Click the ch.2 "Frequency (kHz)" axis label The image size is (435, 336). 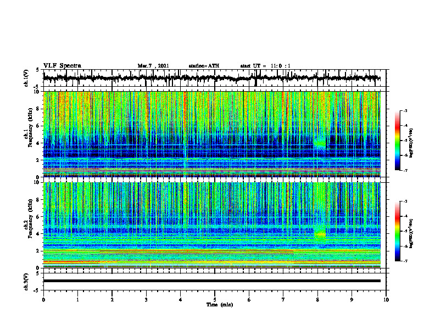click(30, 219)
